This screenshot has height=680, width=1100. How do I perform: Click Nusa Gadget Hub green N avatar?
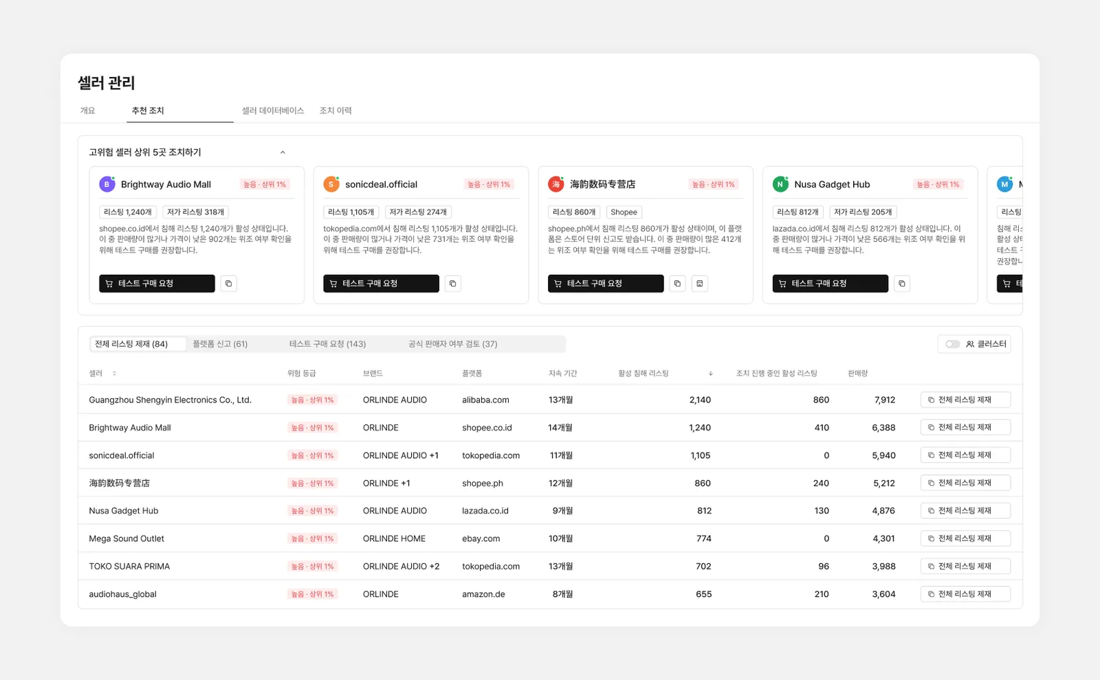(780, 184)
